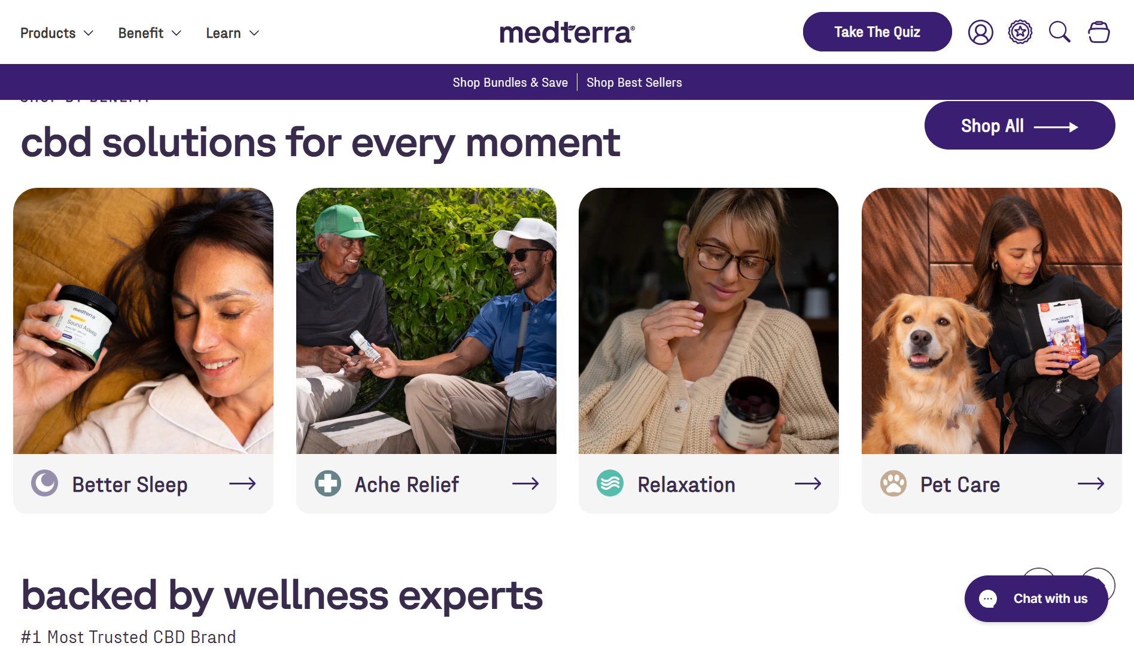Open the account profile icon
Image resolution: width=1134 pixels, height=646 pixels.
point(980,32)
